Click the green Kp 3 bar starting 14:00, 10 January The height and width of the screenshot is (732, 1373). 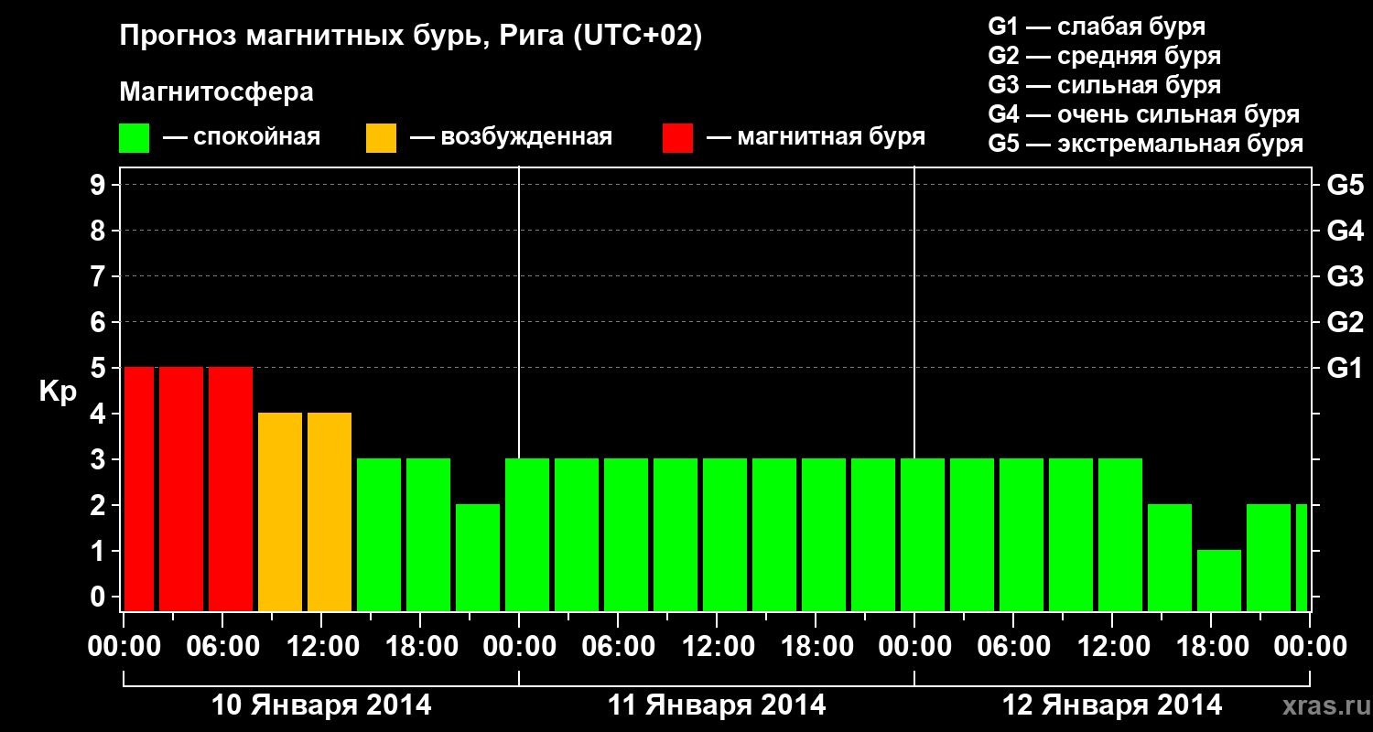pyautogui.click(x=379, y=534)
